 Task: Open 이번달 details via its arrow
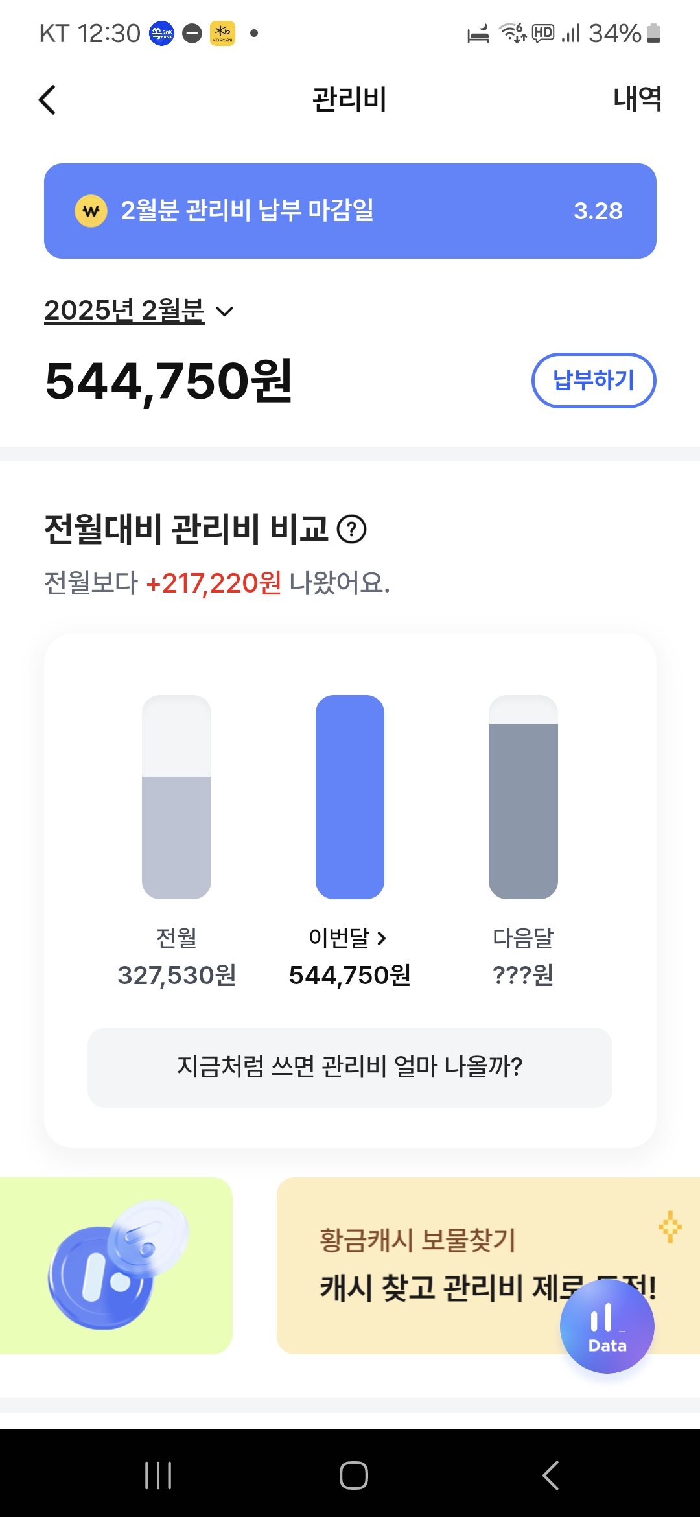[x=382, y=938]
